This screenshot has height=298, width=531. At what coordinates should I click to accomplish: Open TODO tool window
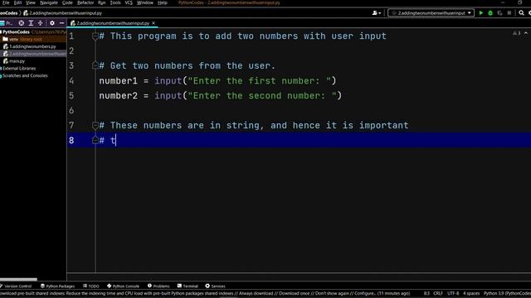pyautogui.click(x=90, y=286)
